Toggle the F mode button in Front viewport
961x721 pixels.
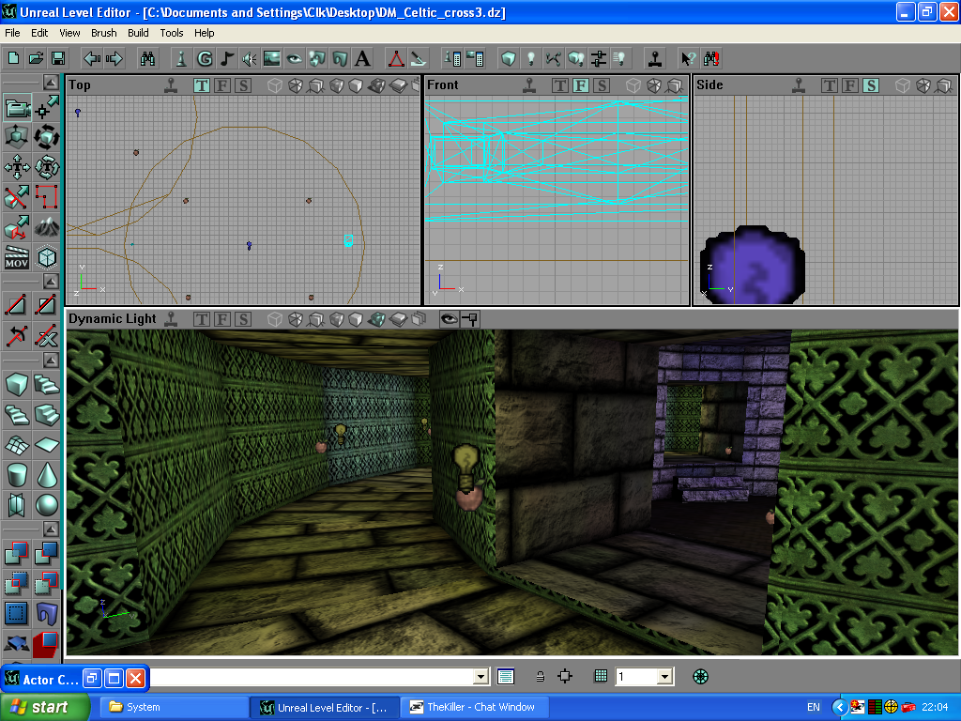point(581,85)
